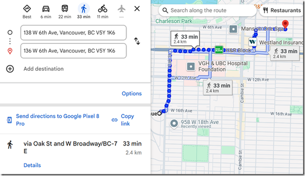Click the VGH & UBC Hospital Foundation marker

tap(191, 67)
